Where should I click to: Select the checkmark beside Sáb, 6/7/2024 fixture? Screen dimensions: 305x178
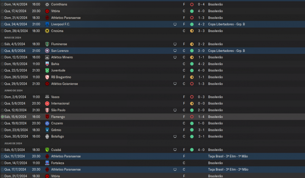coord(2,149)
